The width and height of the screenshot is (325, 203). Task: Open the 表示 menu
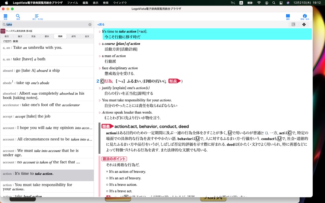click(95, 3)
